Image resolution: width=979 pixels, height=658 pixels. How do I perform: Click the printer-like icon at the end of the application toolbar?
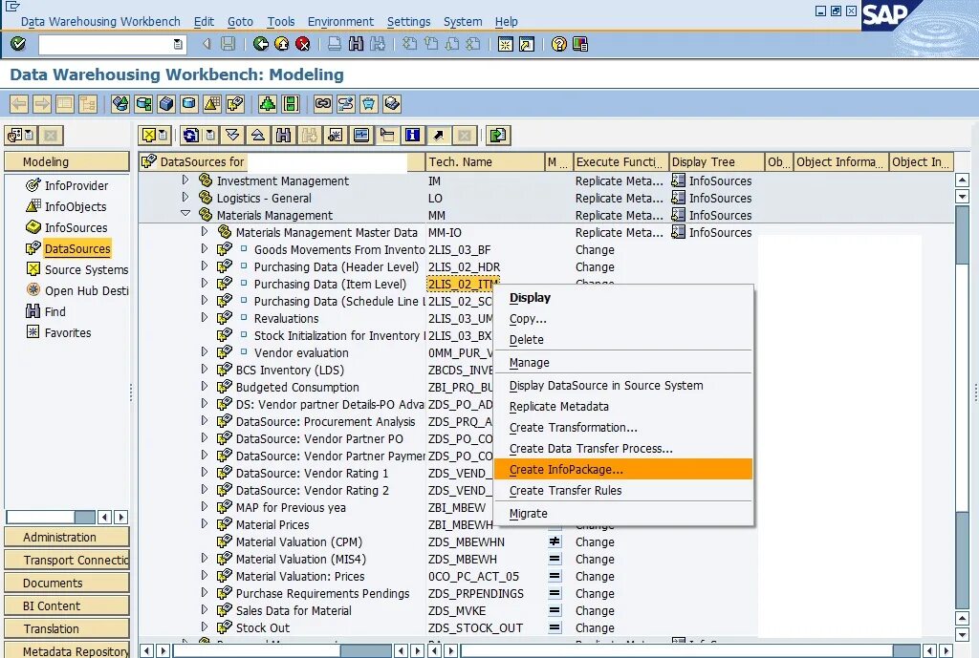pyautogui.click(x=392, y=103)
